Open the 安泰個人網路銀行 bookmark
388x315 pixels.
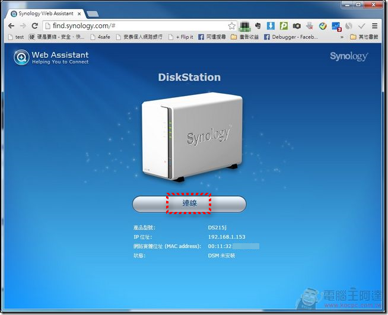[x=139, y=37]
